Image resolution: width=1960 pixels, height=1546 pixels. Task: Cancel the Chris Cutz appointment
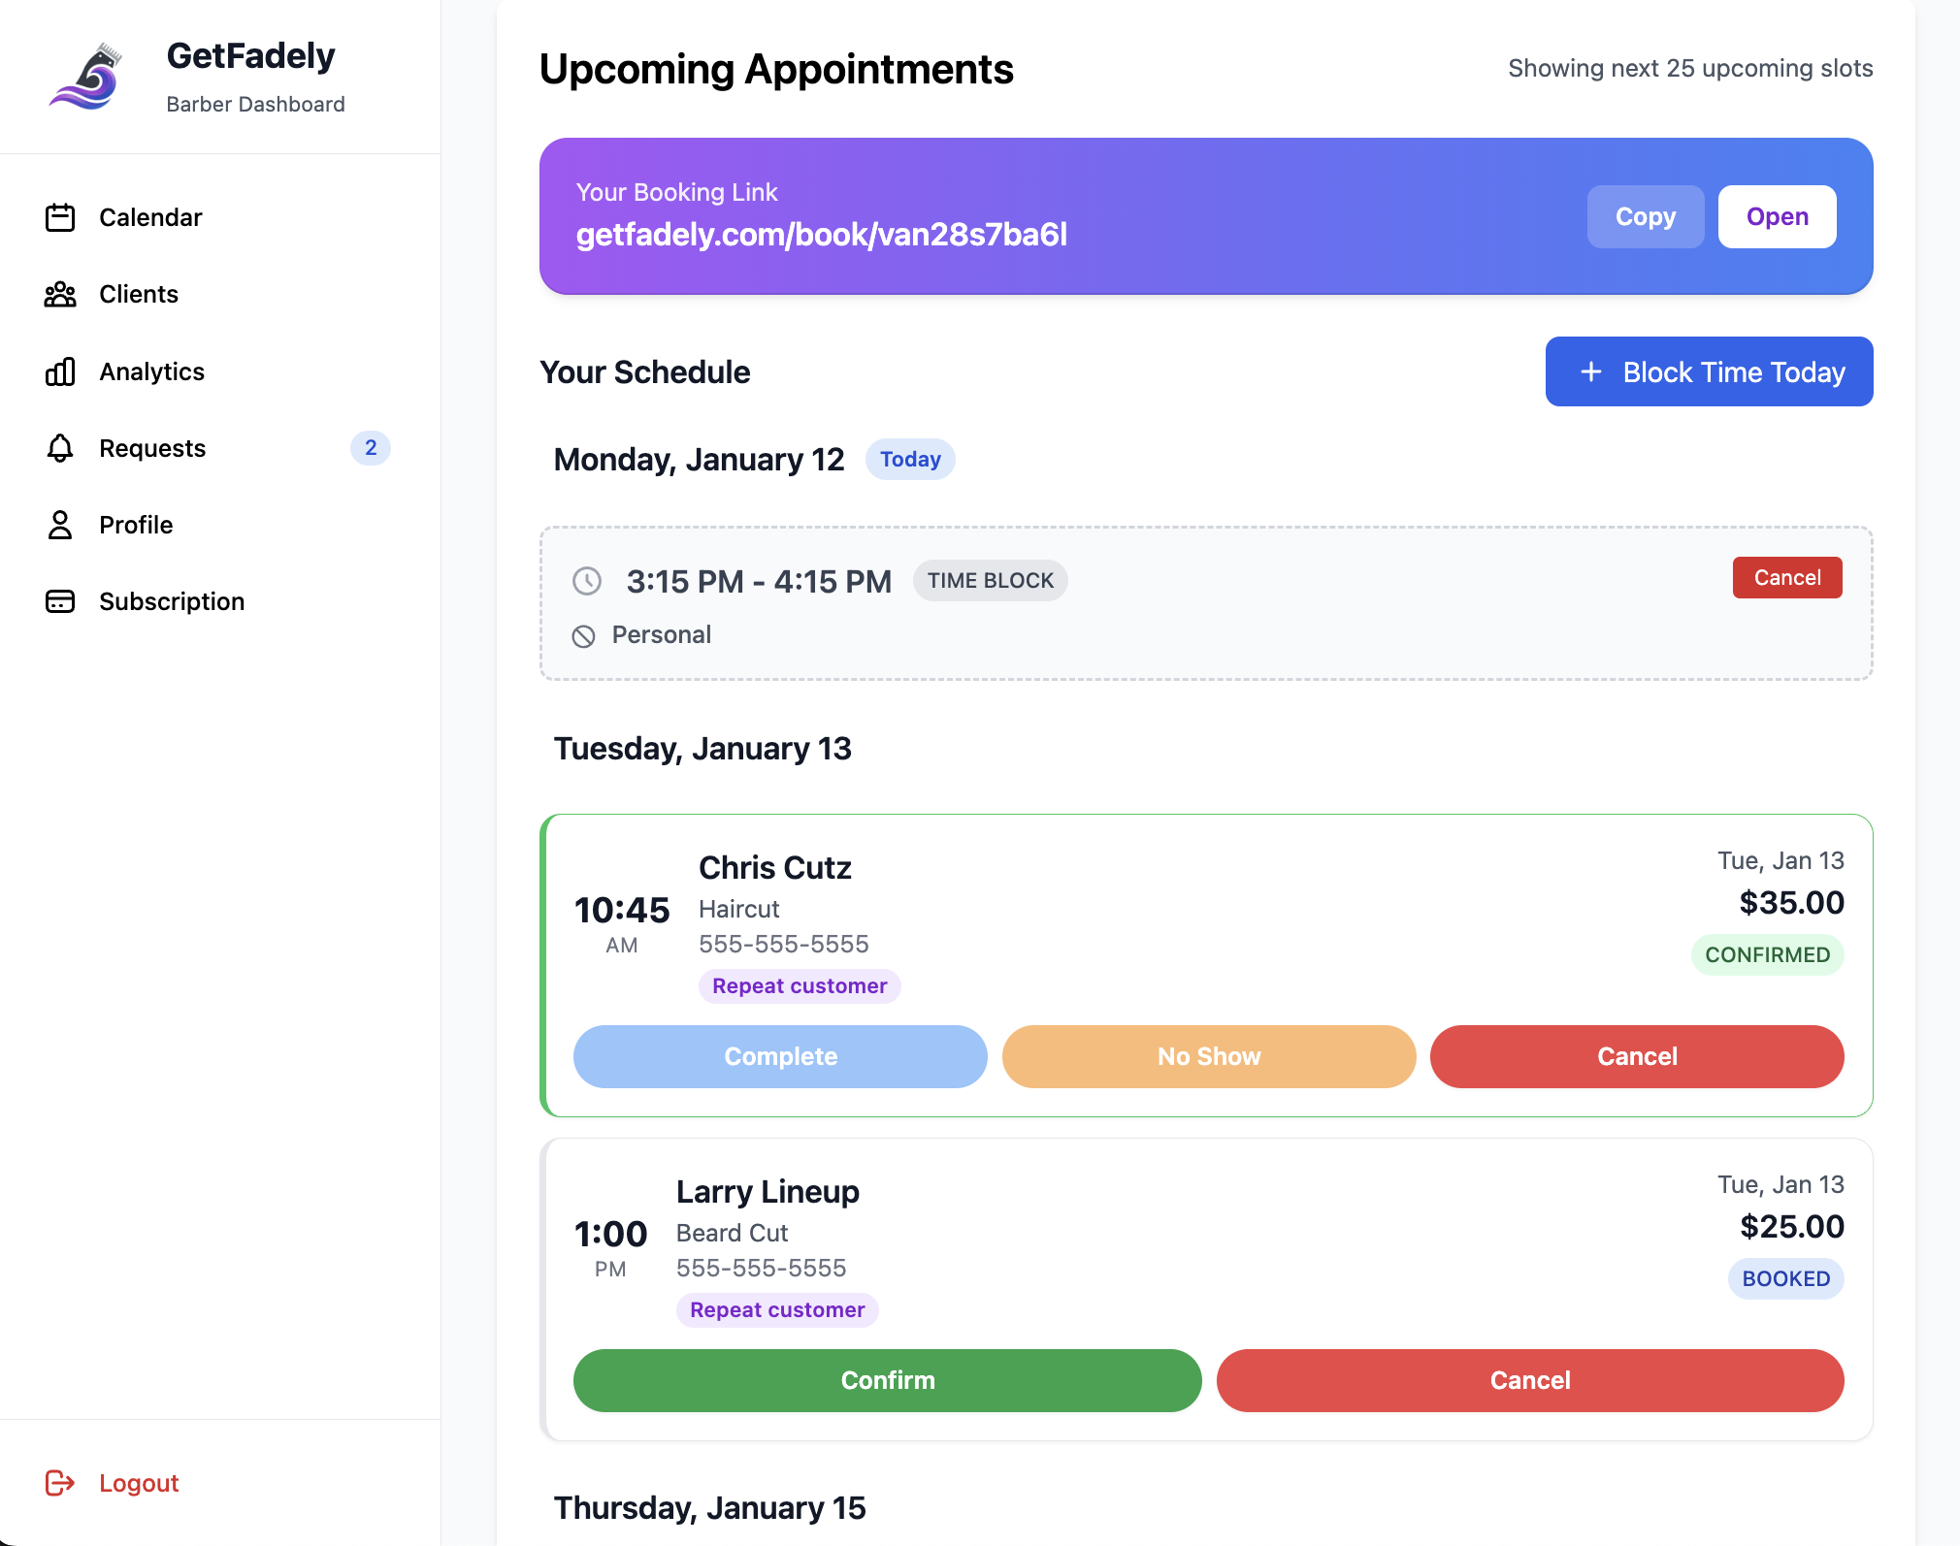(x=1636, y=1056)
